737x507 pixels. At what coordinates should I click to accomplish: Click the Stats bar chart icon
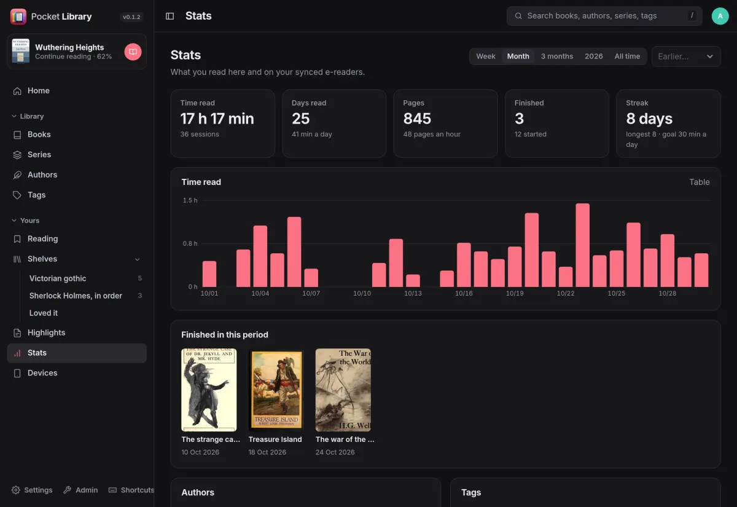click(17, 353)
